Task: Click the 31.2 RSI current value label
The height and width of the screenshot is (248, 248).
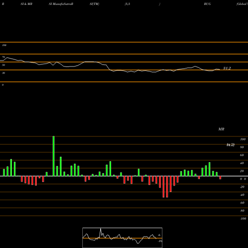Action: (x=227, y=68)
